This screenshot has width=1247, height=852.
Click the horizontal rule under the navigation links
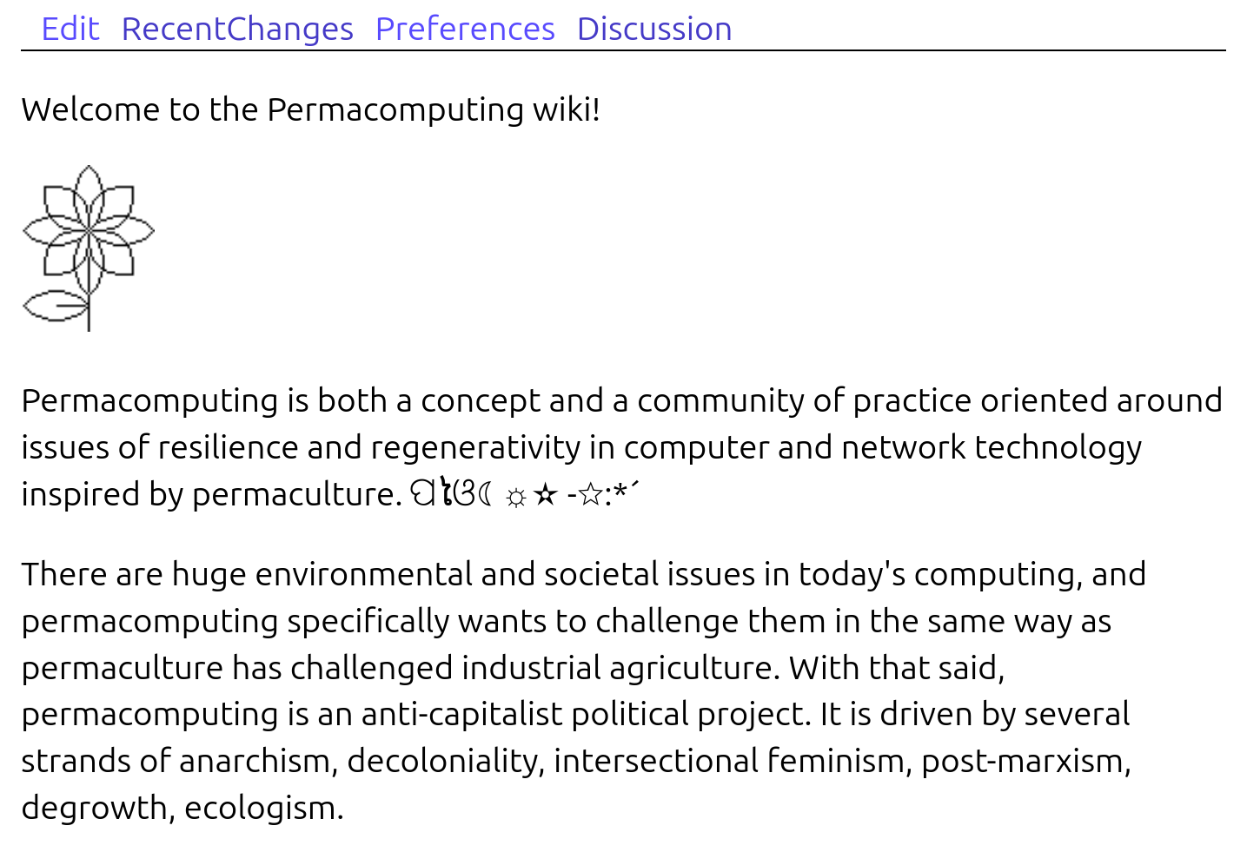pyautogui.click(x=622, y=50)
